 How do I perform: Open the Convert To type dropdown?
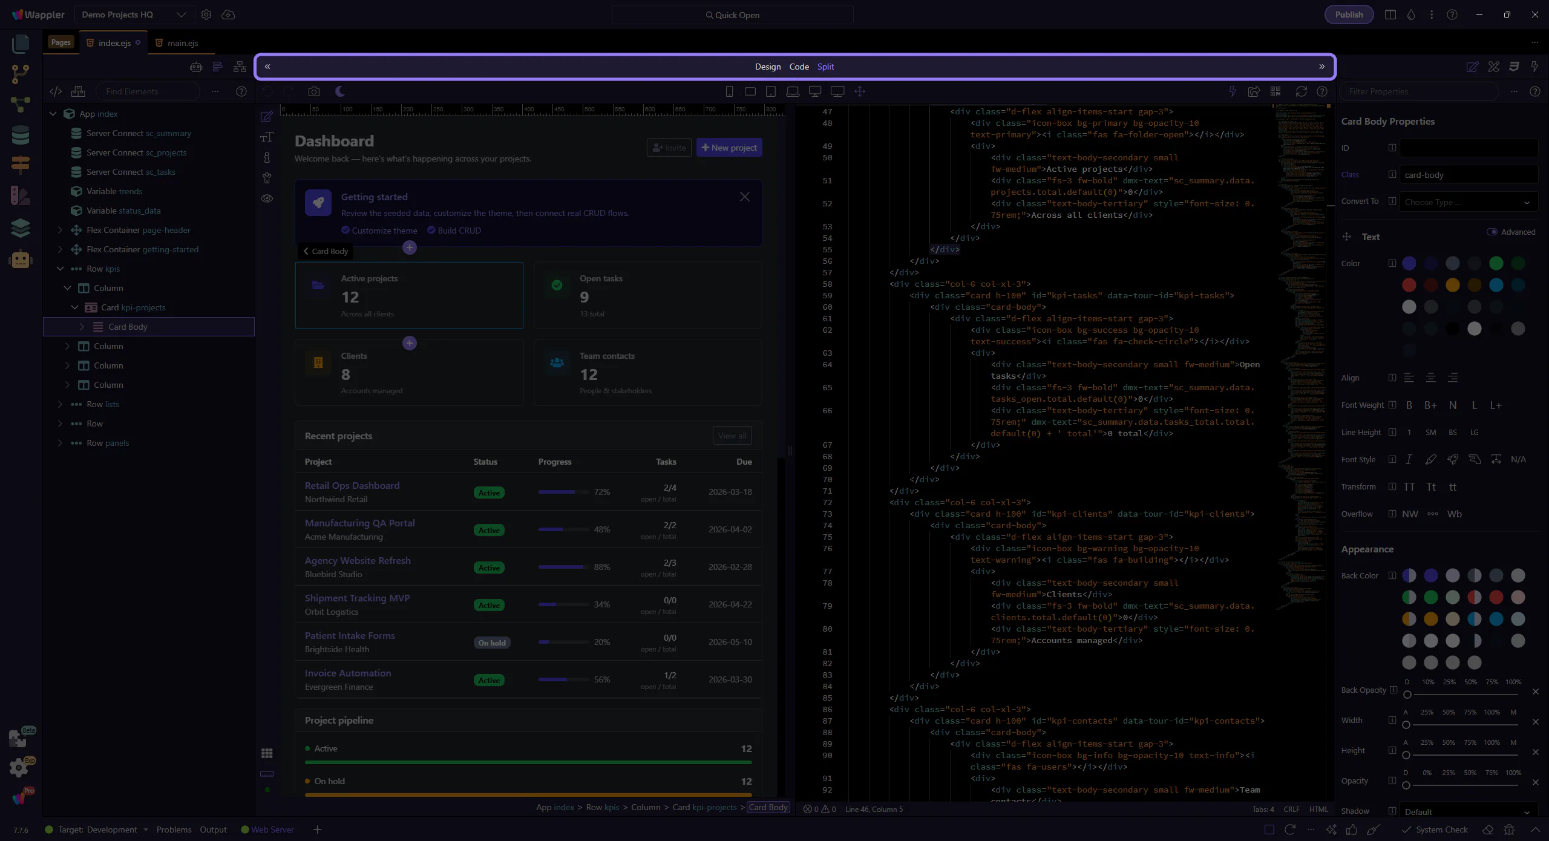pos(1468,202)
